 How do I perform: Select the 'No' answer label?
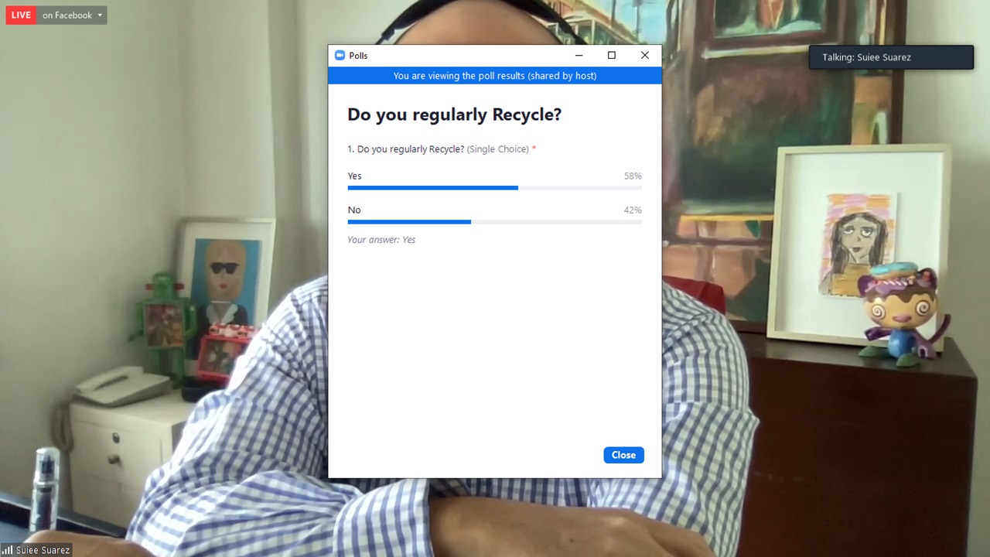tap(354, 210)
